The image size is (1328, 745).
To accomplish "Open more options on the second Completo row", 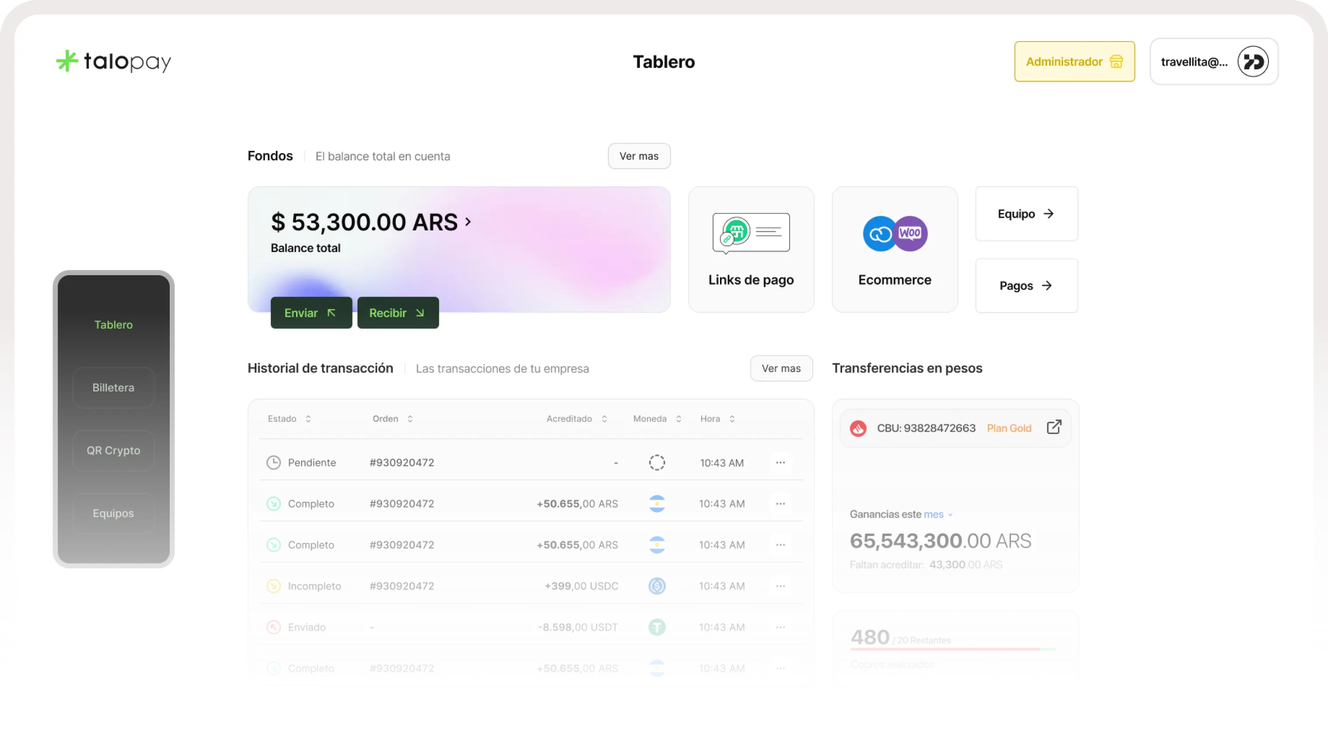I will (x=780, y=545).
